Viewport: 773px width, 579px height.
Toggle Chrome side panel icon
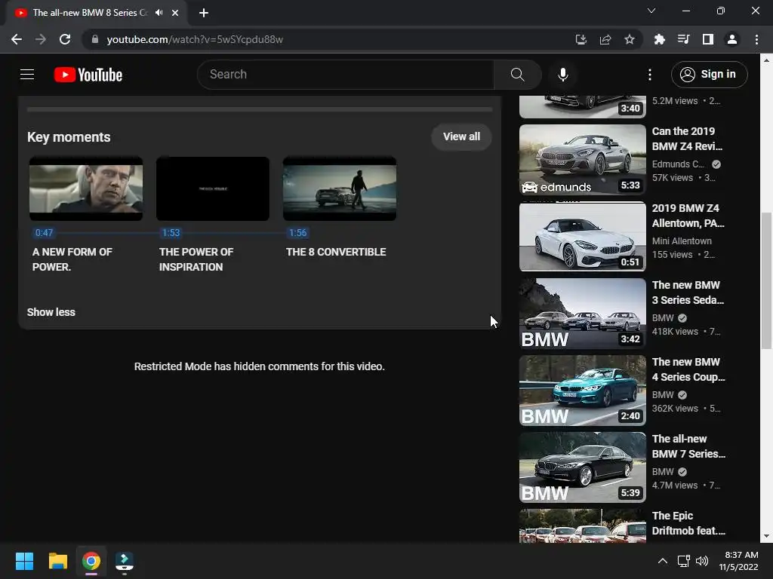(x=708, y=39)
